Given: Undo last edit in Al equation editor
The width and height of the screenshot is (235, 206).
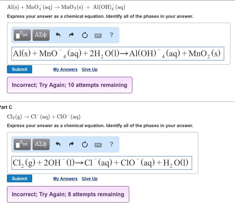Looking at the screenshot, I should [58, 35].
